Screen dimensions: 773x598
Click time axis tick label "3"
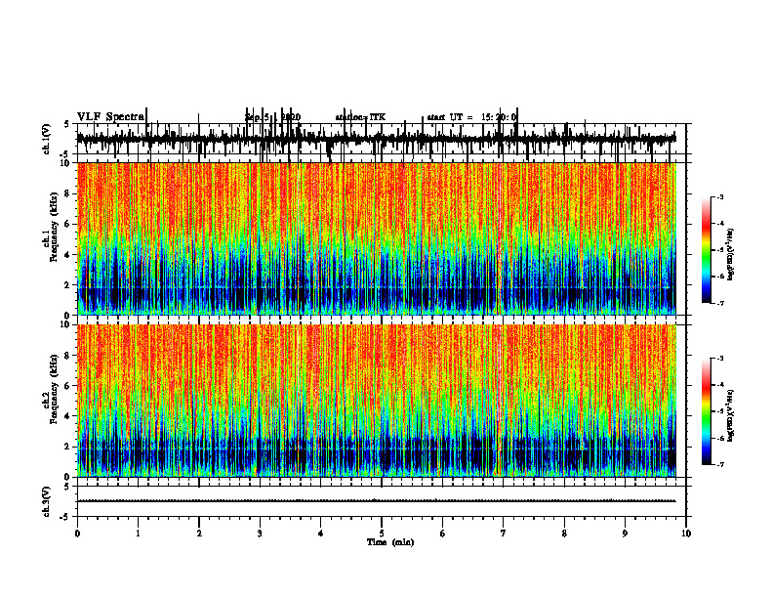click(260, 534)
